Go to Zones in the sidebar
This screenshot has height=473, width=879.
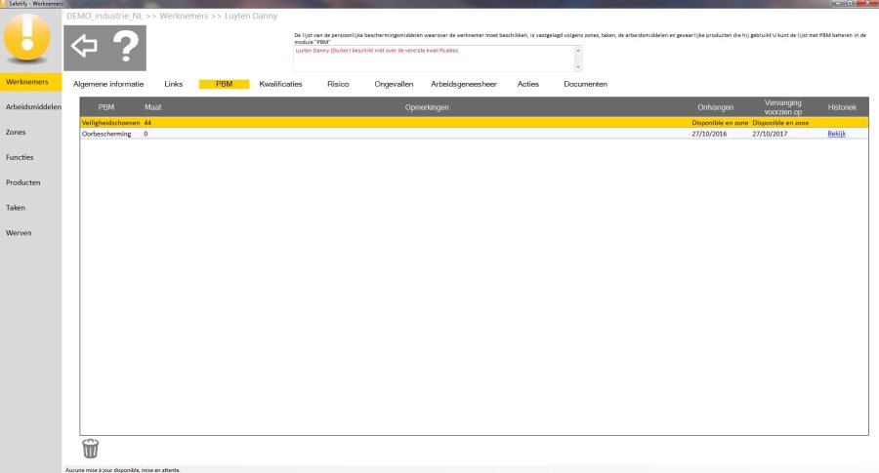[x=16, y=132]
